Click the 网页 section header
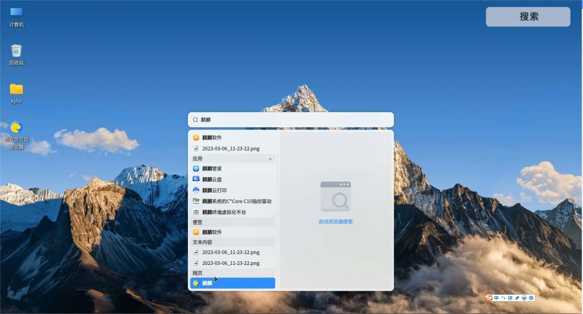This screenshot has height=314, width=583. (233, 273)
